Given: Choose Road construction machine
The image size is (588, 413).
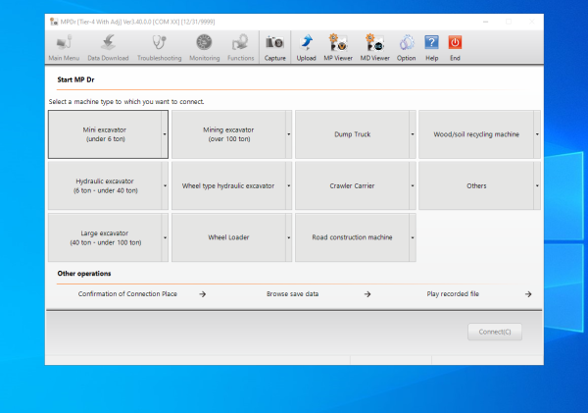Looking at the screenshot, I should tap(352, 237).
